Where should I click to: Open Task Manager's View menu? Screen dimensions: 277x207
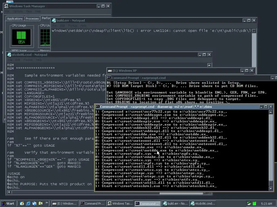coord(29,11)
